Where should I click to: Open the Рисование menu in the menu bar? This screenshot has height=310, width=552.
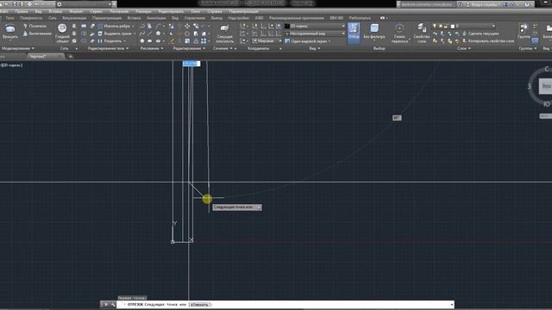pos(119,11)
